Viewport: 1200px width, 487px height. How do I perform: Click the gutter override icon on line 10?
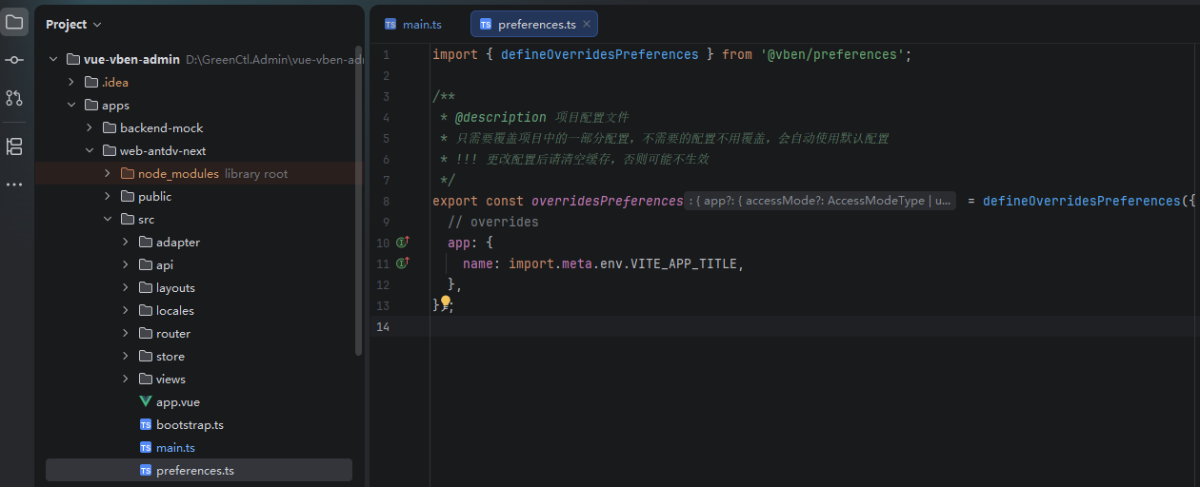click(x=402, y=243)
